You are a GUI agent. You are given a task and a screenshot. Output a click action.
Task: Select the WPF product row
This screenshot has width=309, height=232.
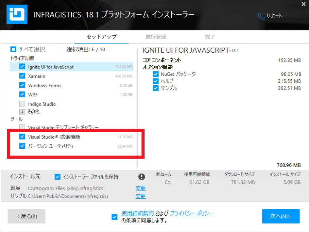(x=71, y=94)
